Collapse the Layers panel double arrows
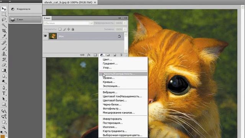 (119, 18)
